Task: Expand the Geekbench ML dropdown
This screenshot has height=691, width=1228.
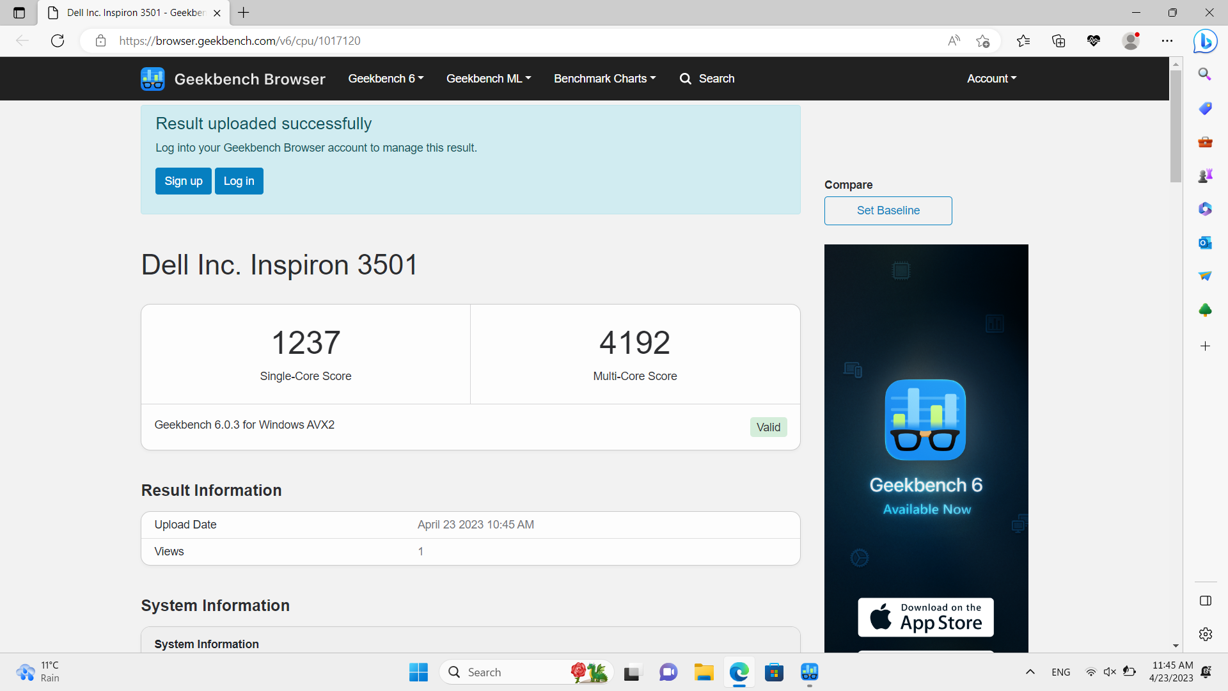Action: click(x=488, y=79)
